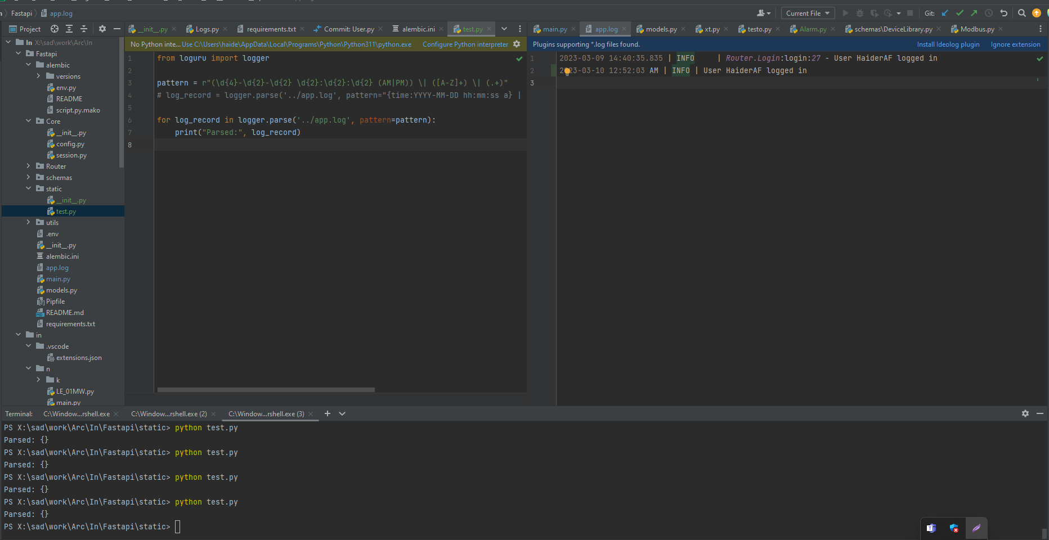Click Git Update Project blue arrow

click(x=945, y=13)
